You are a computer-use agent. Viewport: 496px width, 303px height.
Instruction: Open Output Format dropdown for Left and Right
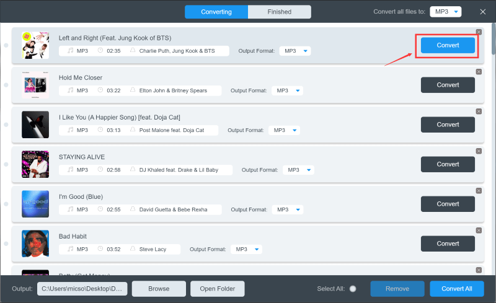coord(295,51)
